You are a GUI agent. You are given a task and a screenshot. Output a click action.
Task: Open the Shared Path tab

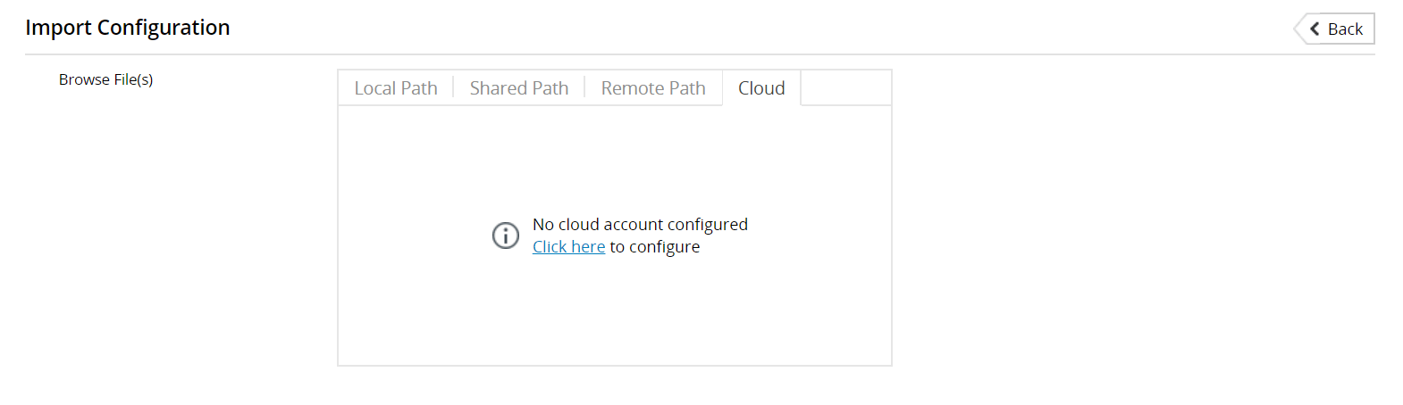(519, 87)
